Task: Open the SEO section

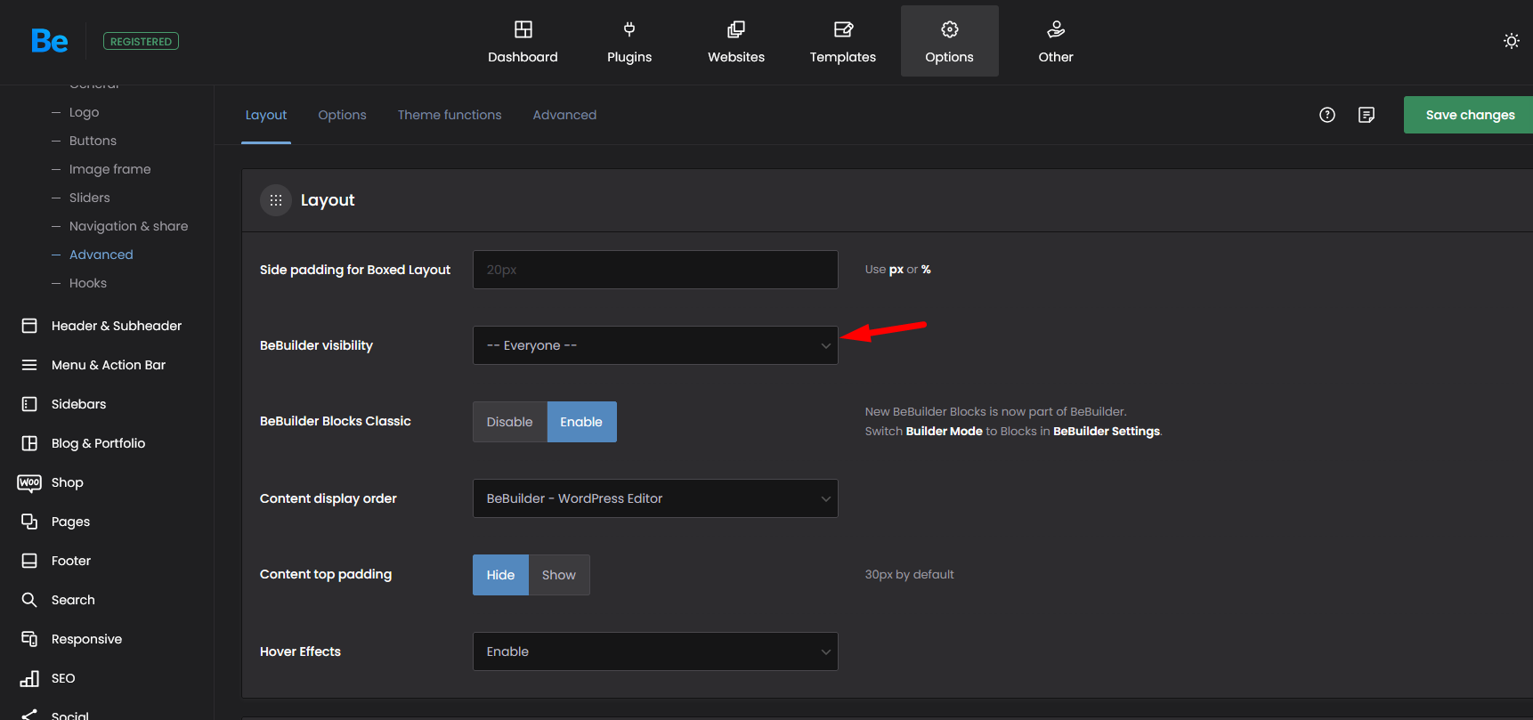Action: [x=63, y=678]
